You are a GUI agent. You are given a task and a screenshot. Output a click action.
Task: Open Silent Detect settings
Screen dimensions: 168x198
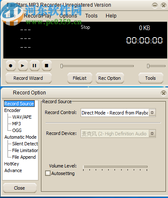(x=25, y=144)
